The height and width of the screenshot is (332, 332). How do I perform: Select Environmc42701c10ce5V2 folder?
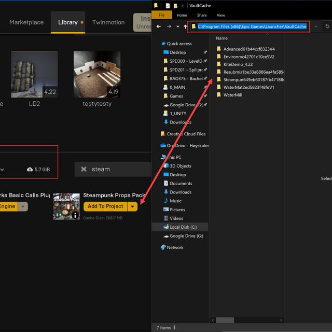coord(249,57)
